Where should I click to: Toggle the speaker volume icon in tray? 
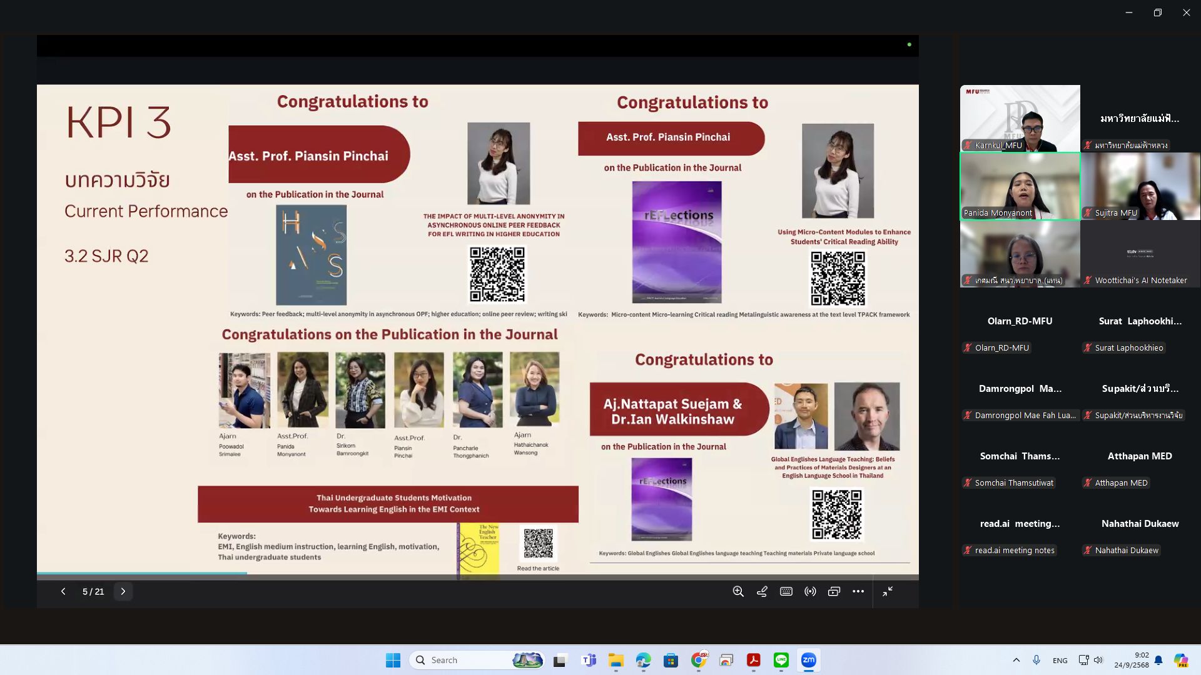[x=1098, y=660]
